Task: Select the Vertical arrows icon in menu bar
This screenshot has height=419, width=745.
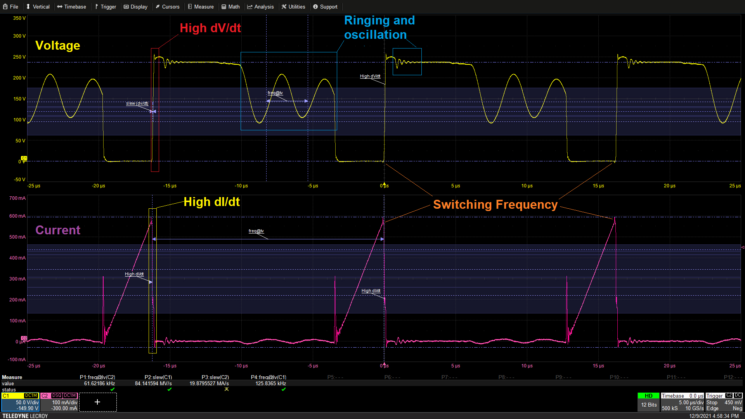Action: click(x=28, y=7)
